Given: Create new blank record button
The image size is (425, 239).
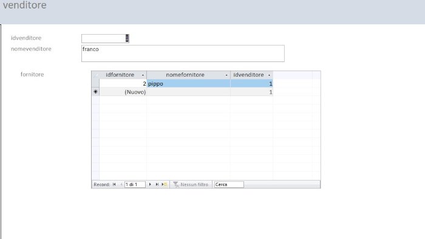Looking at the screenshot, I should (x=165, y=184).
